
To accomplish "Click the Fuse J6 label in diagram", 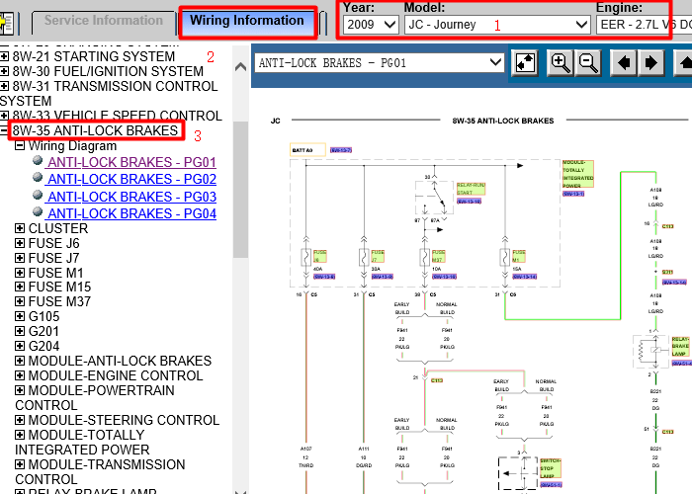I will pyautogui.click(x=320, y=256).
